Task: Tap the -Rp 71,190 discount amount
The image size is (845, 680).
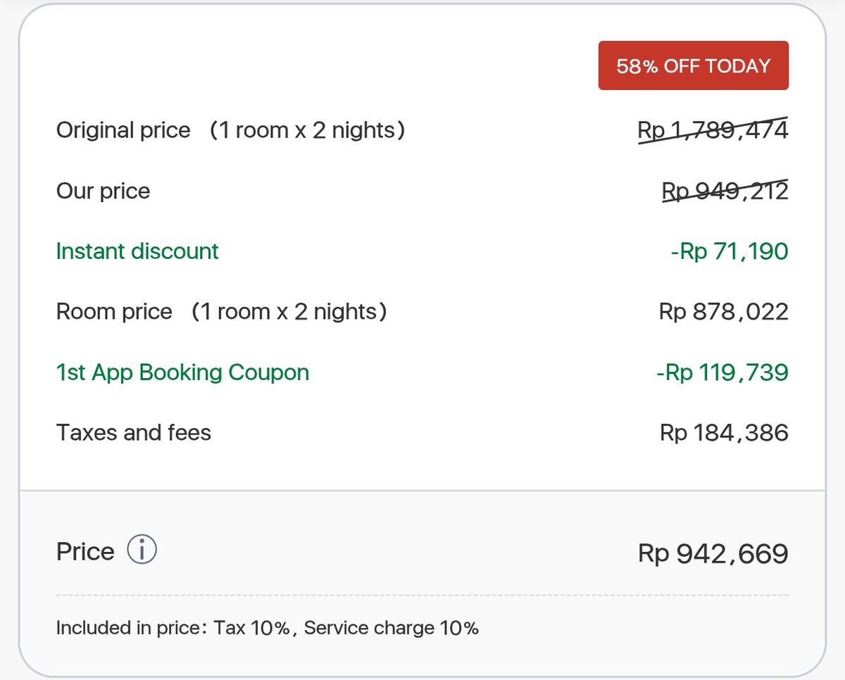Action: click(x=729, y=251)
